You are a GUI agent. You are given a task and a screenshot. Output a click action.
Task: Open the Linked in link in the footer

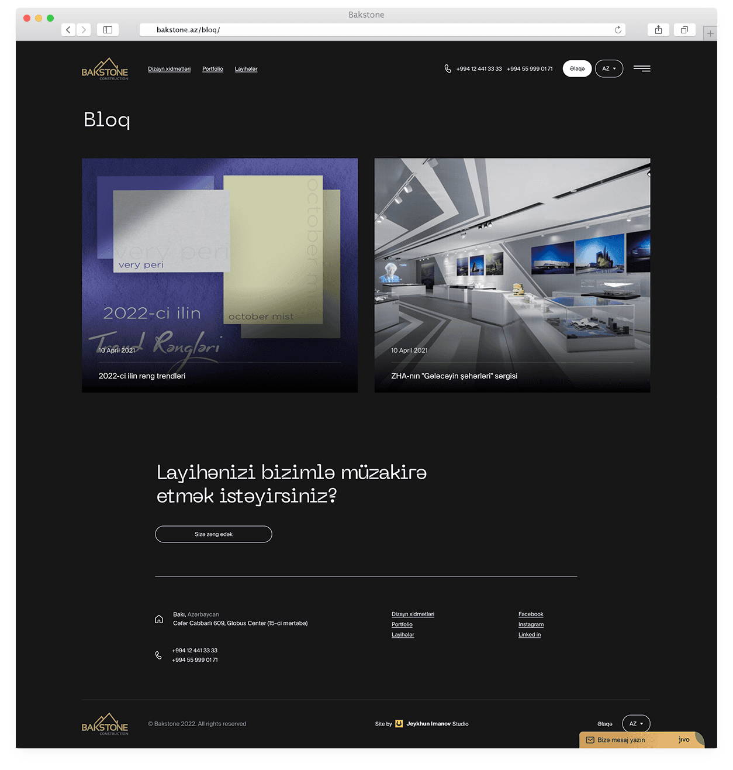tap(530, 635)
